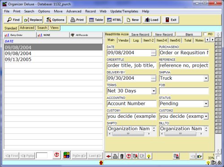
Task: Show earlier tabs with left tab arrow
Action: pos(207,40)
